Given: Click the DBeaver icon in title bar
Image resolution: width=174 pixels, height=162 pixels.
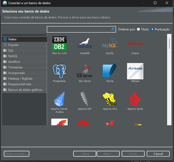Looking at the screenshot, I should point(5,3).
